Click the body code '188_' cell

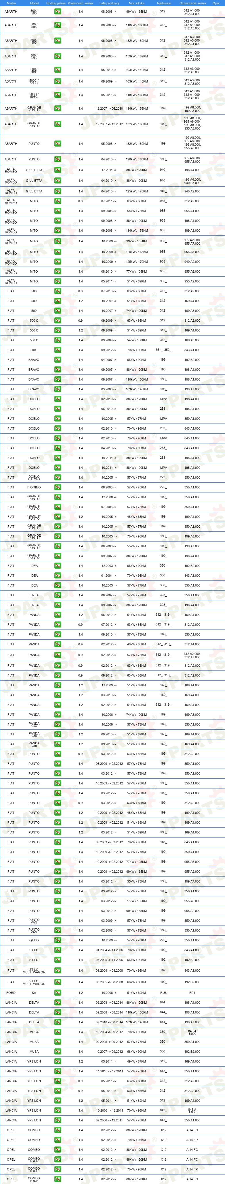[x=163, y=842]
